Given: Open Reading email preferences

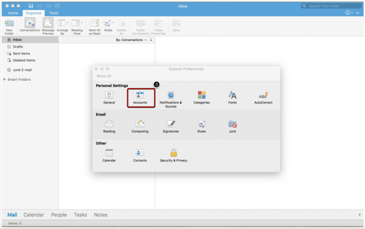Looking at the screenshot, I should [x=109, y=127].
